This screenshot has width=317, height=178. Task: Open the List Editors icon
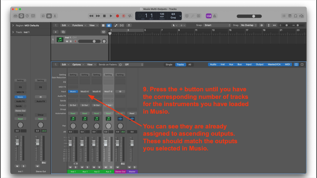[x=284, y=16]
